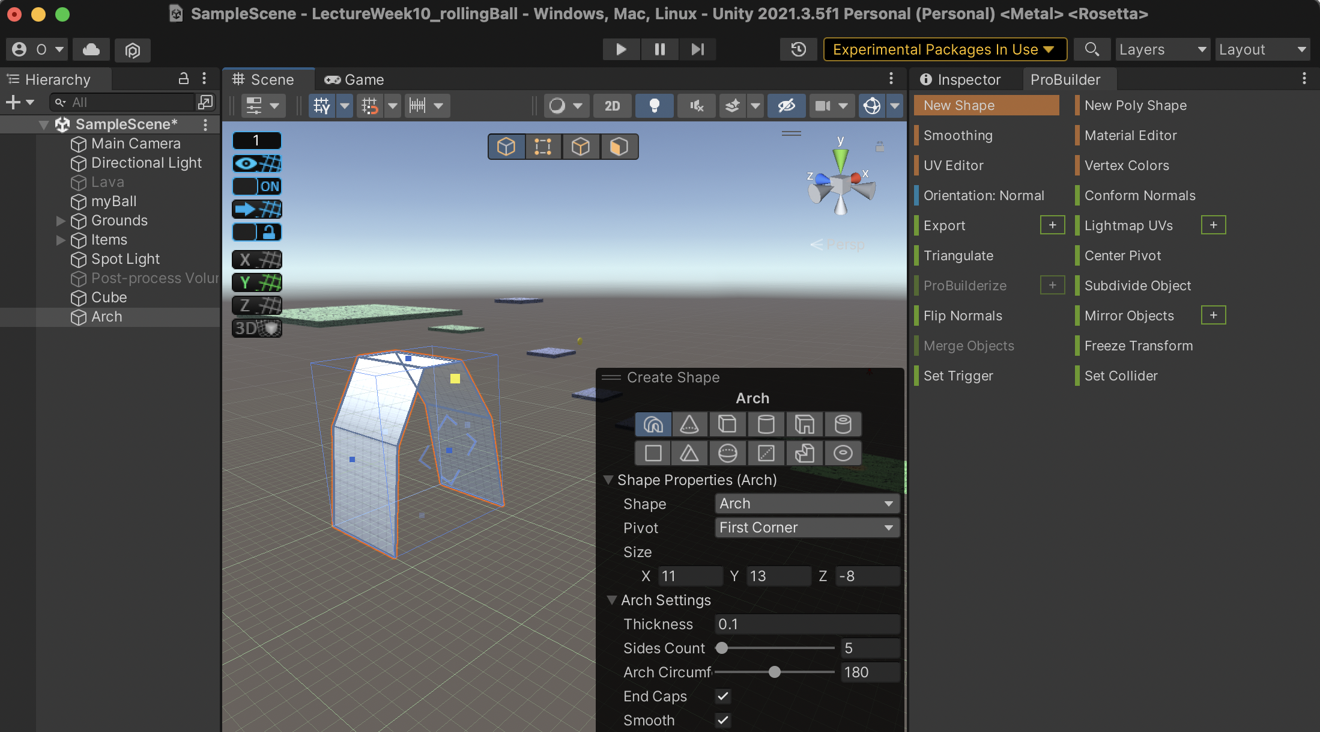This screenshot has height=732, width=1320.
Task: Switch to the Game tab
Action: coord(354,79)
